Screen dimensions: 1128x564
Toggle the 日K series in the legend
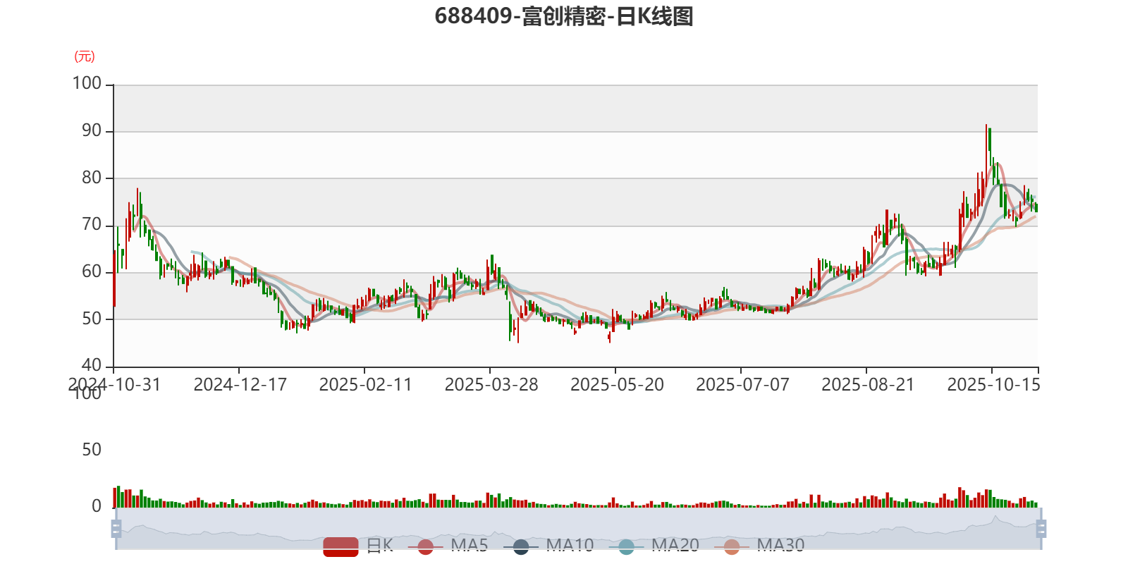point(358,546)
